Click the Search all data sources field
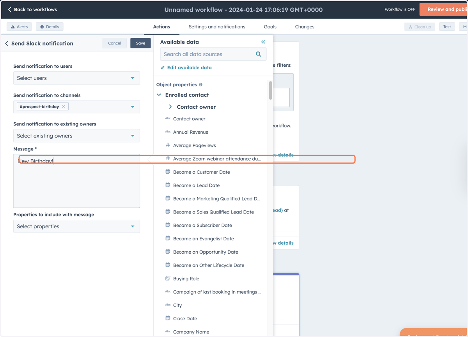 pos(213,54)
